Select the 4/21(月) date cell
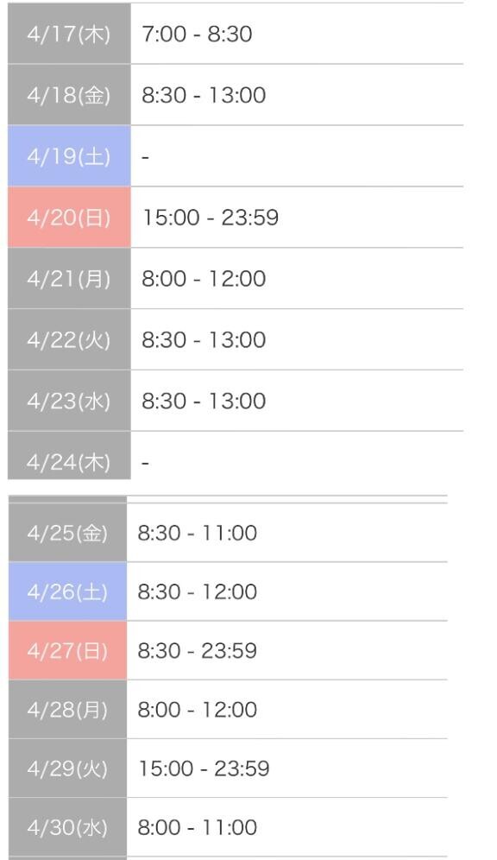This screenshot has height=860, width=497. (x=69, y=279)
